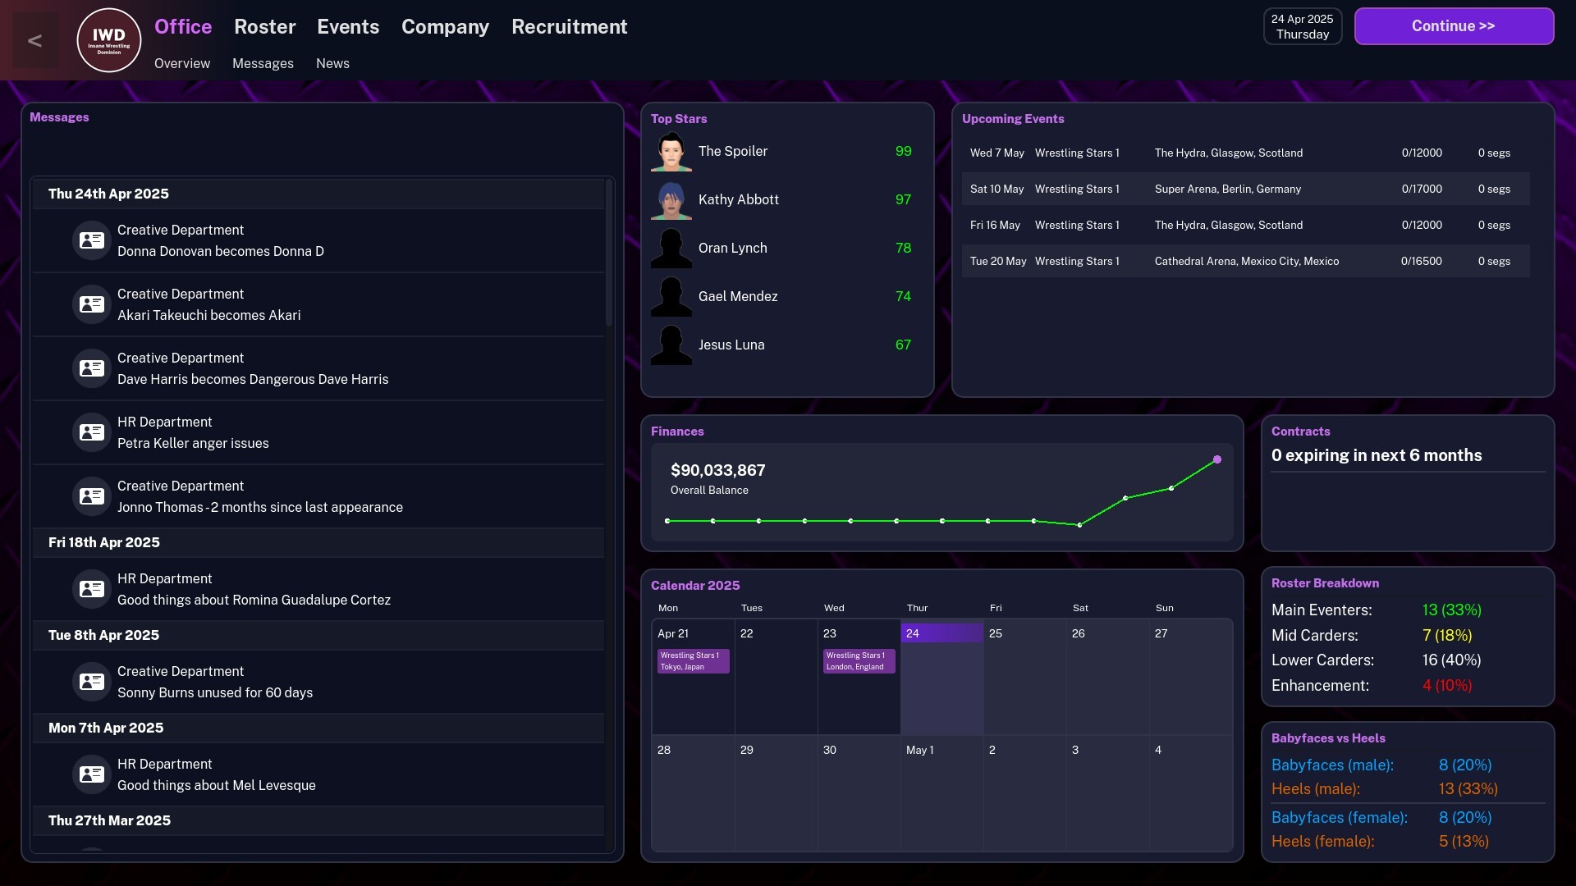The height and width of the screenshot is (886, 1576).
Task: Click the HR Department avatar for Petra Keller
Action: (x=91, y=432)
